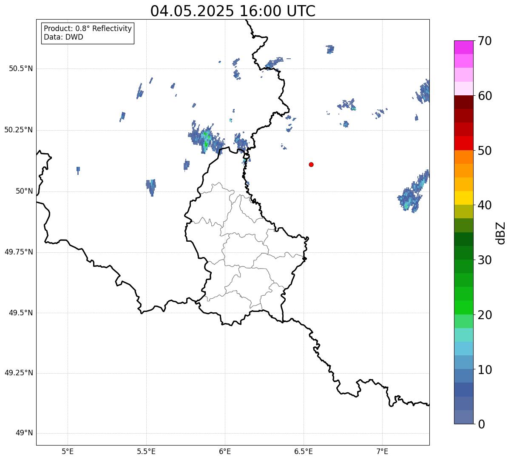Click the green core of the largest radar echo
This screenshot has width=511, height=460.
pyautogui.click(x=206, y=140)
